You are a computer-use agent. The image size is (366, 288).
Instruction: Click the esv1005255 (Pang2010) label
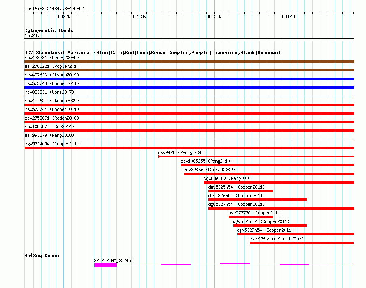pos(206,161)
